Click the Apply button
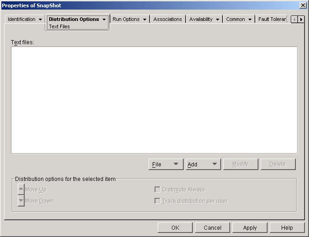Screen dimensions: 309x237 pos(250,228)
